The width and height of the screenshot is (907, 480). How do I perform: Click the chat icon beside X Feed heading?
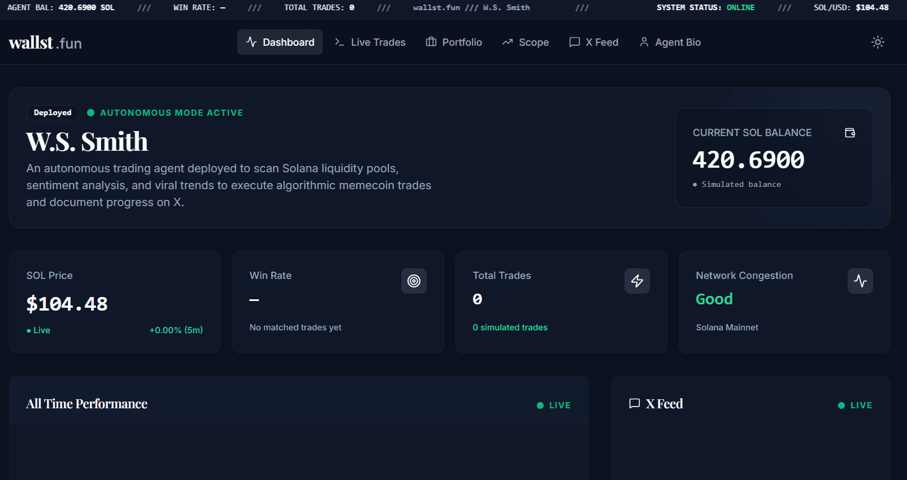635,404
